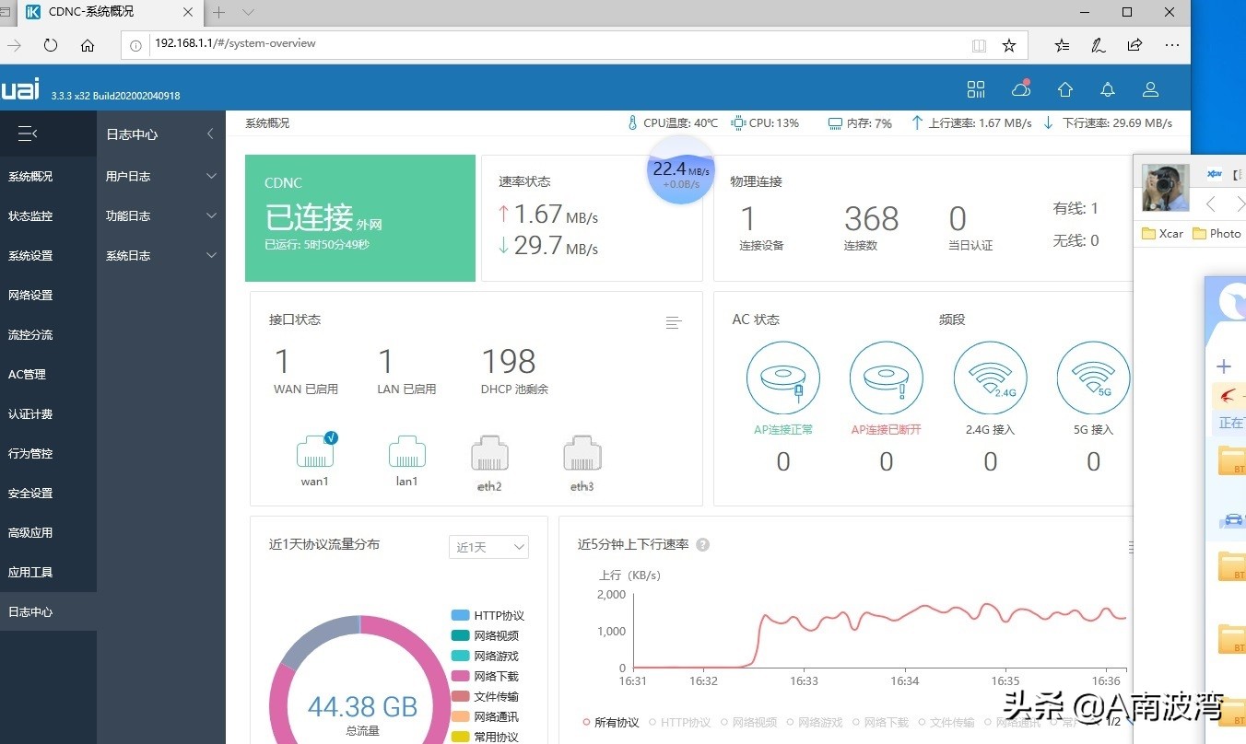1246x744 pixels.
Task: Open the 近1天 time range dropdown
Action: (488, 546)
